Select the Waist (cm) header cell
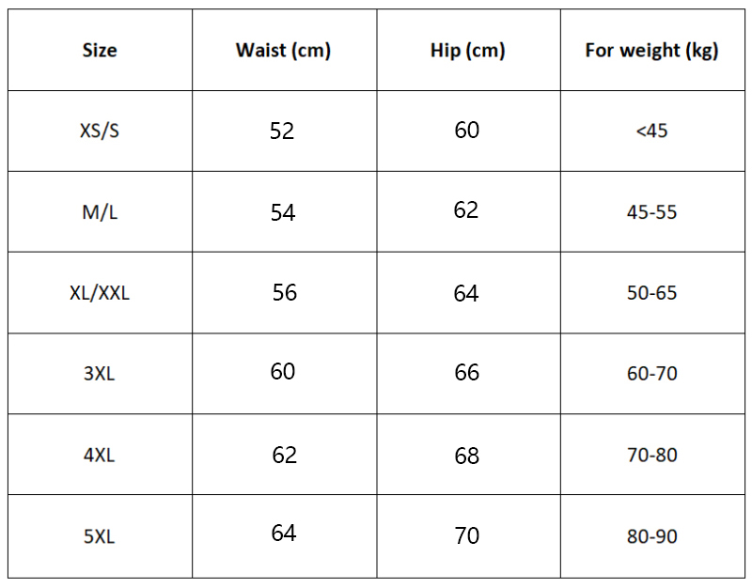The height and width of the screenshot is (588, 752). click(x=283, y=51)
